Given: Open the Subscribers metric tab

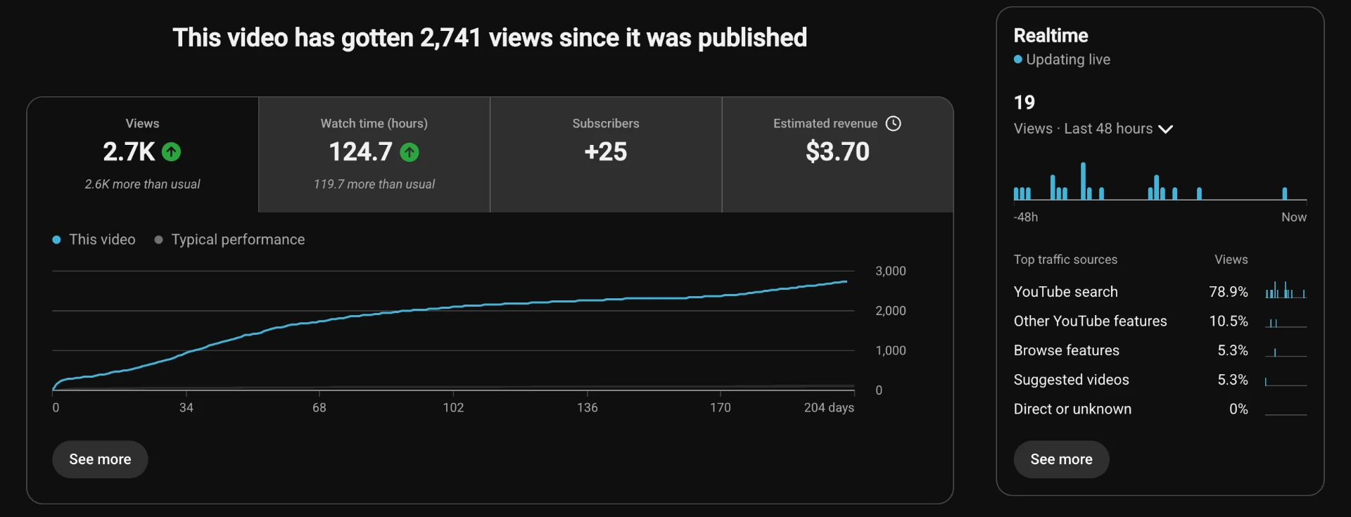Looking at the screenshot, I should (606, 155).
